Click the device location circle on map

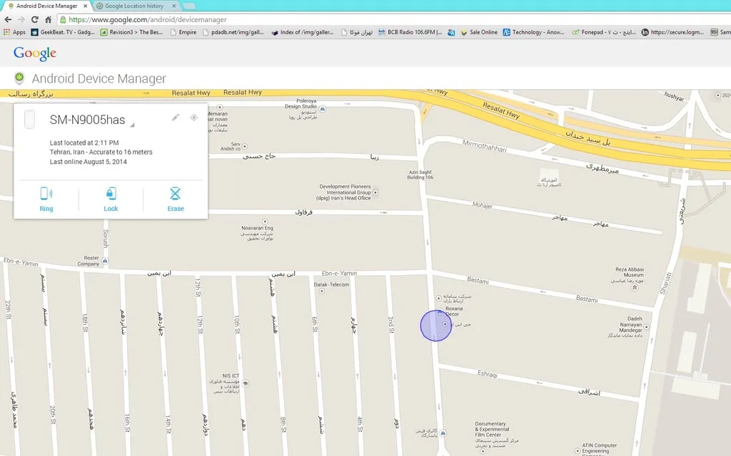pos(435,326)
